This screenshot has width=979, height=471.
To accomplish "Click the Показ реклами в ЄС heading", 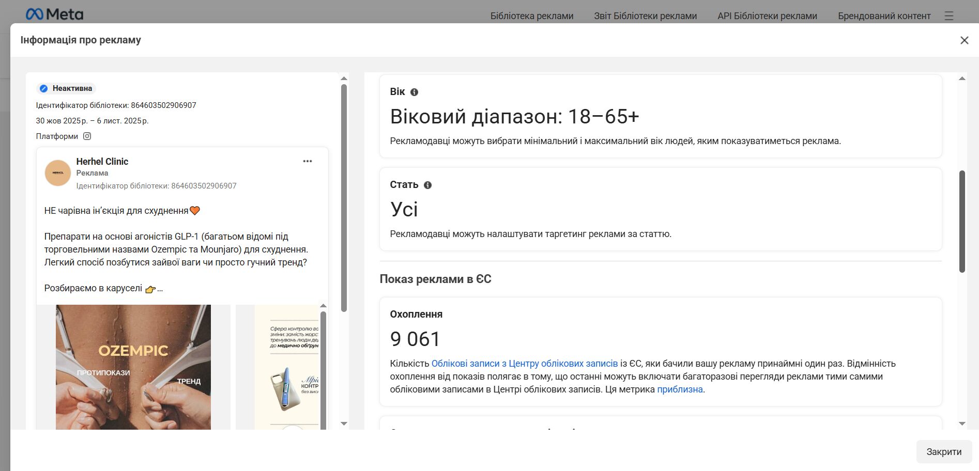I will pos(435,279).
